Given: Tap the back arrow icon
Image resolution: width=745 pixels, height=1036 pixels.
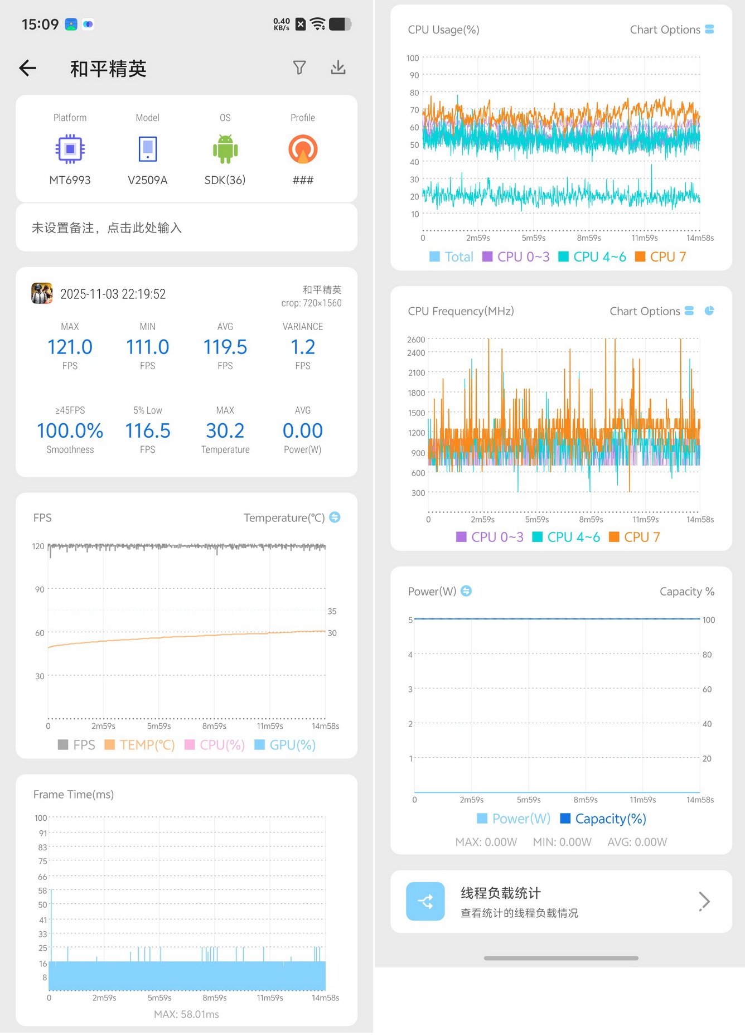Looking at the screenshot, I should pyautogui.click(x=27, y=68).
